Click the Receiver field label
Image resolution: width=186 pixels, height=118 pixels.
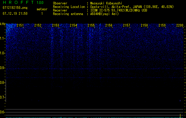[60, 10]
